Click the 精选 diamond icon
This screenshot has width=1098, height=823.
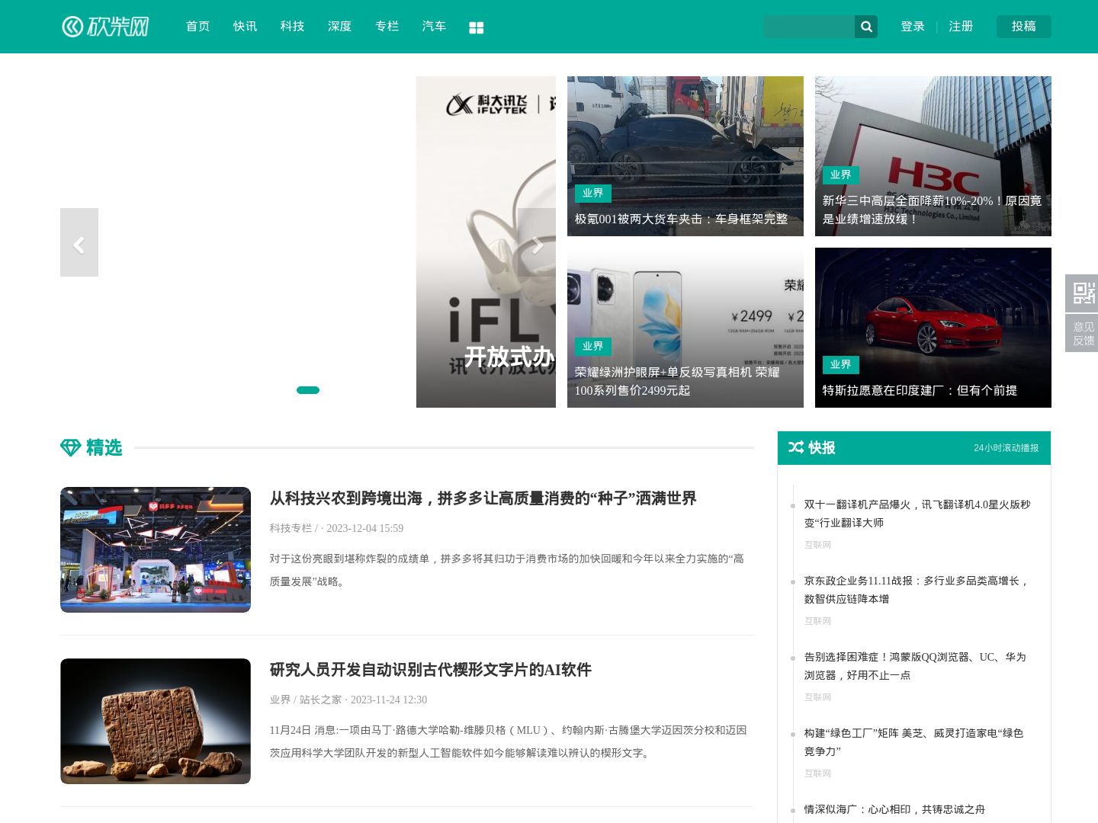point(70,447)
